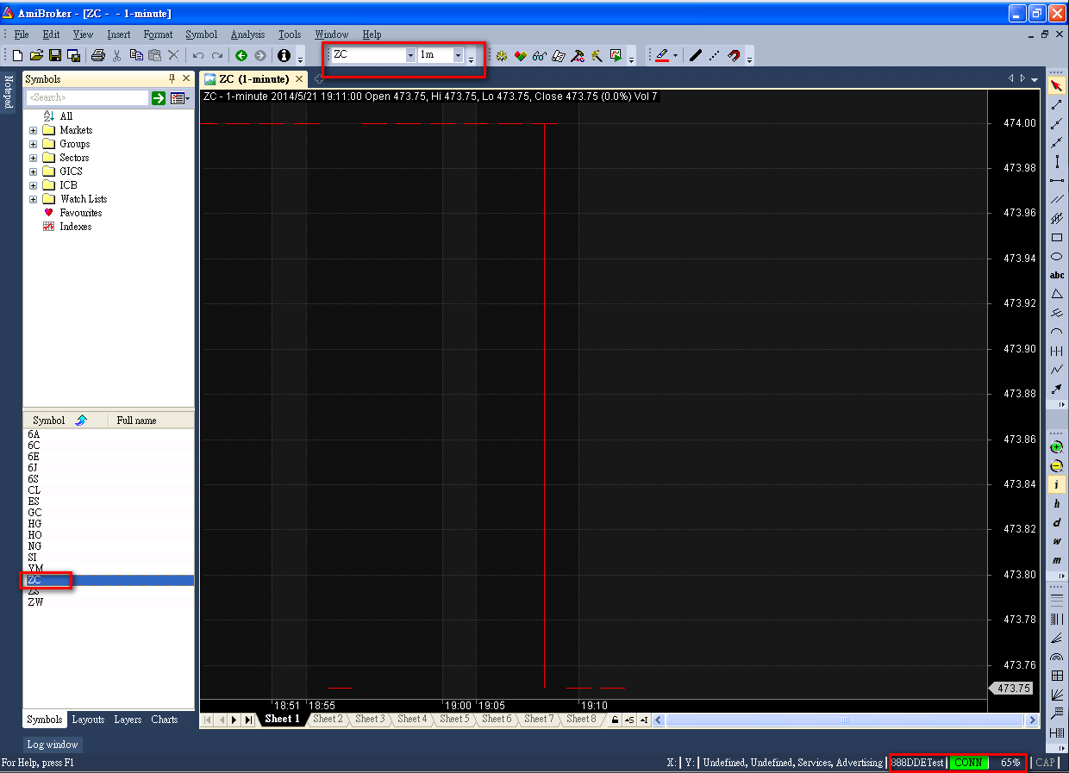The image size is (1069, 773).
Task: Open the Tools menu
Action: point(290,34)
